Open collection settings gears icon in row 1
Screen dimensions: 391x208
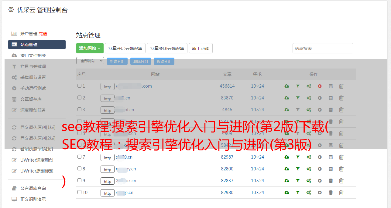tap(309, 86)
